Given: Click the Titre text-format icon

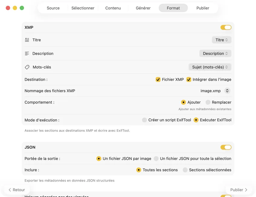Looking at the screenshot, I should point(27,40).
